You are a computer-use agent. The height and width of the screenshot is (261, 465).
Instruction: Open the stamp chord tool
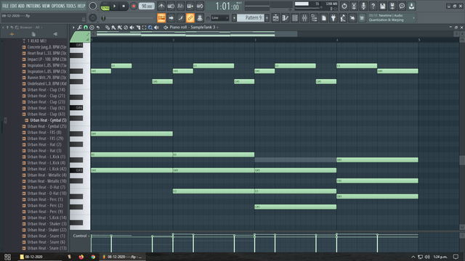click(92, 28)
